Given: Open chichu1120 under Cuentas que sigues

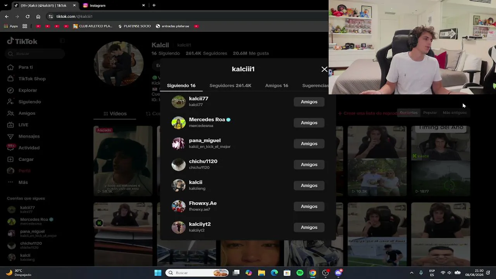Looking at the screenshot, I should point(31,245).
